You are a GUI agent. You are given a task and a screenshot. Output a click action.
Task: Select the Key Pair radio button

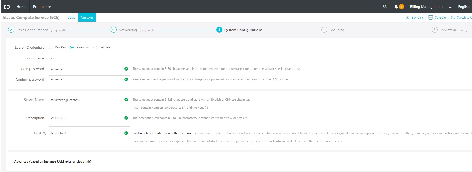point(51,47)
